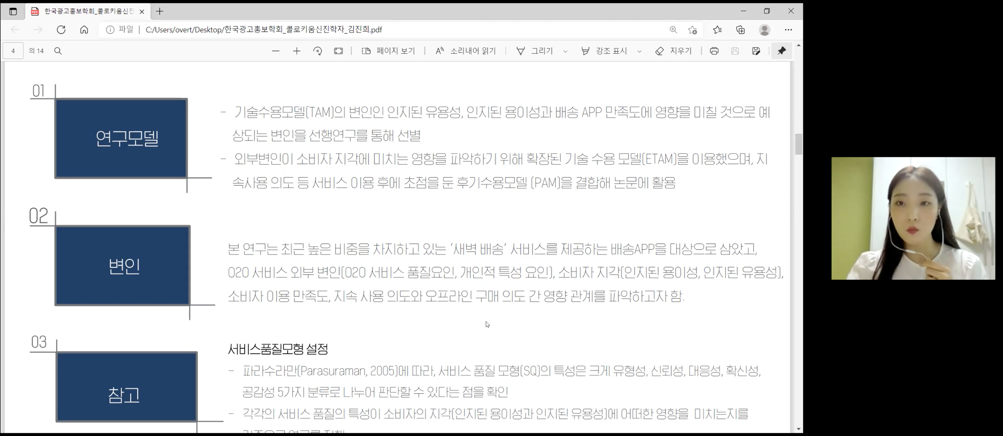Viewport: 1003px width, 436px height.
Task: Open a new browser tab
Action: (x=160, y=11)
